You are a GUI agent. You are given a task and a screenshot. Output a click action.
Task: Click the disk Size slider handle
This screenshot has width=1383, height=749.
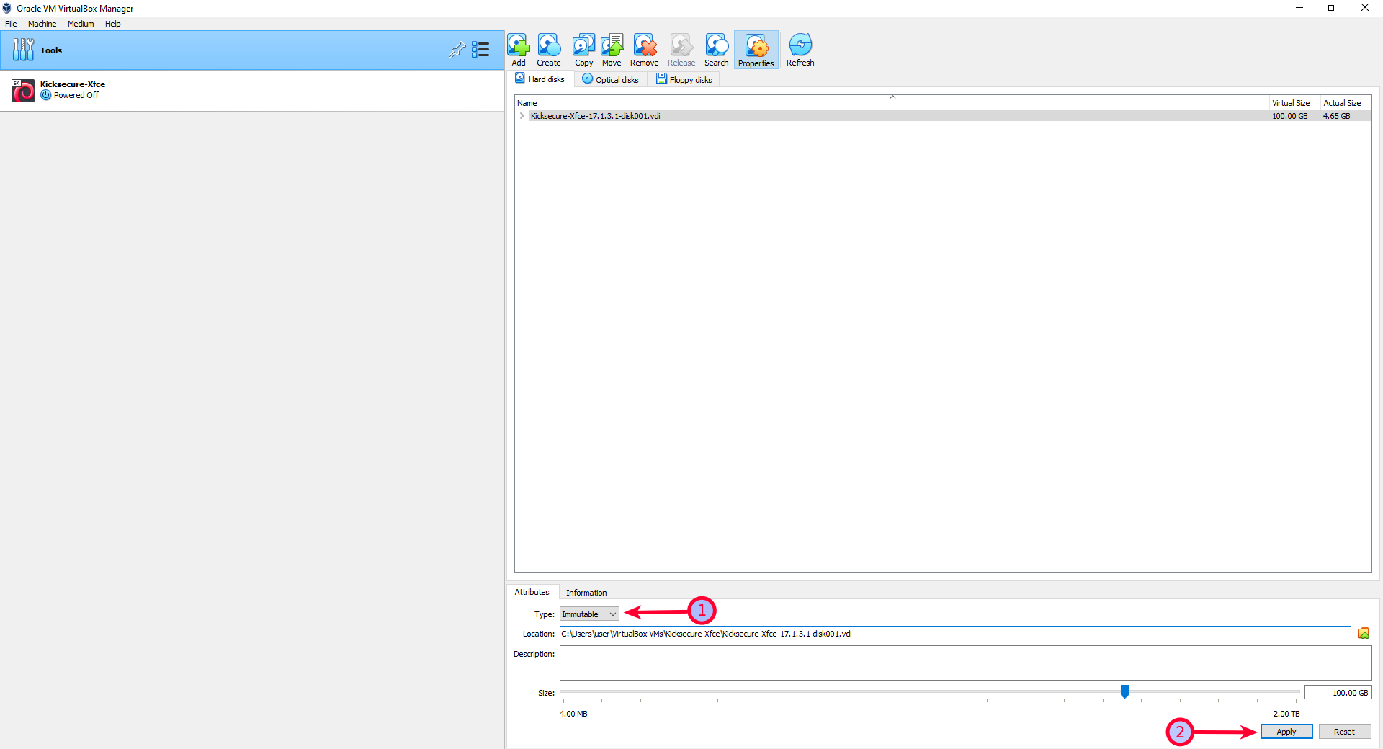(x=1124, y=692)
